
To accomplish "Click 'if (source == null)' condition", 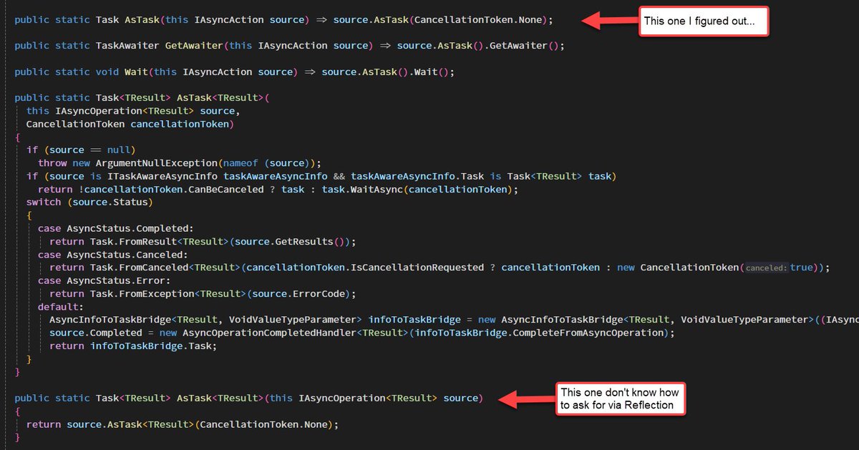I will pyautogui.click(x=80, y=150).
